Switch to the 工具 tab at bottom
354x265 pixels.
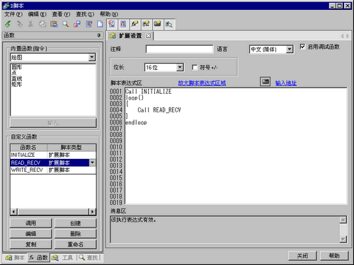point(63,258)
